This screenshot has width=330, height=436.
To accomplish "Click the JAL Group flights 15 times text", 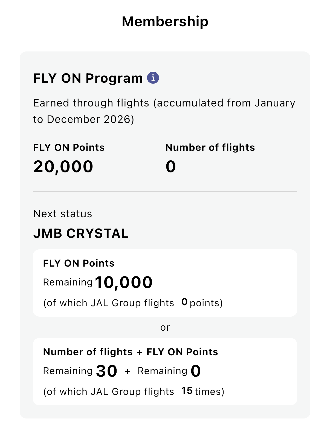I will (x=134, y=392).
